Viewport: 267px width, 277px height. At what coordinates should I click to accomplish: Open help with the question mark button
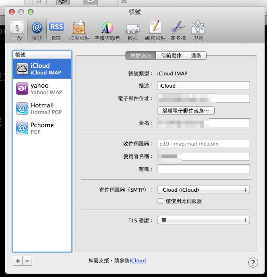click(253, 263)
